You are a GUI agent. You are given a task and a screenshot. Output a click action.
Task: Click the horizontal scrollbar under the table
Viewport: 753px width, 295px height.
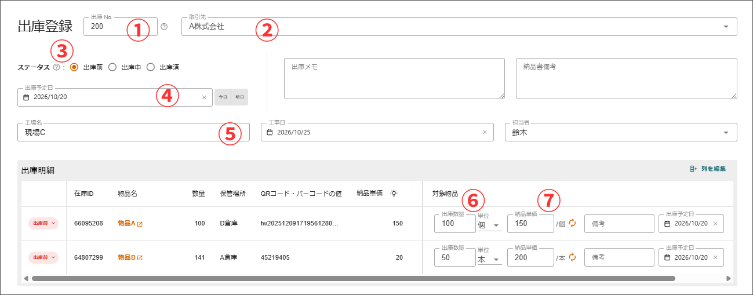pos(353,279)
